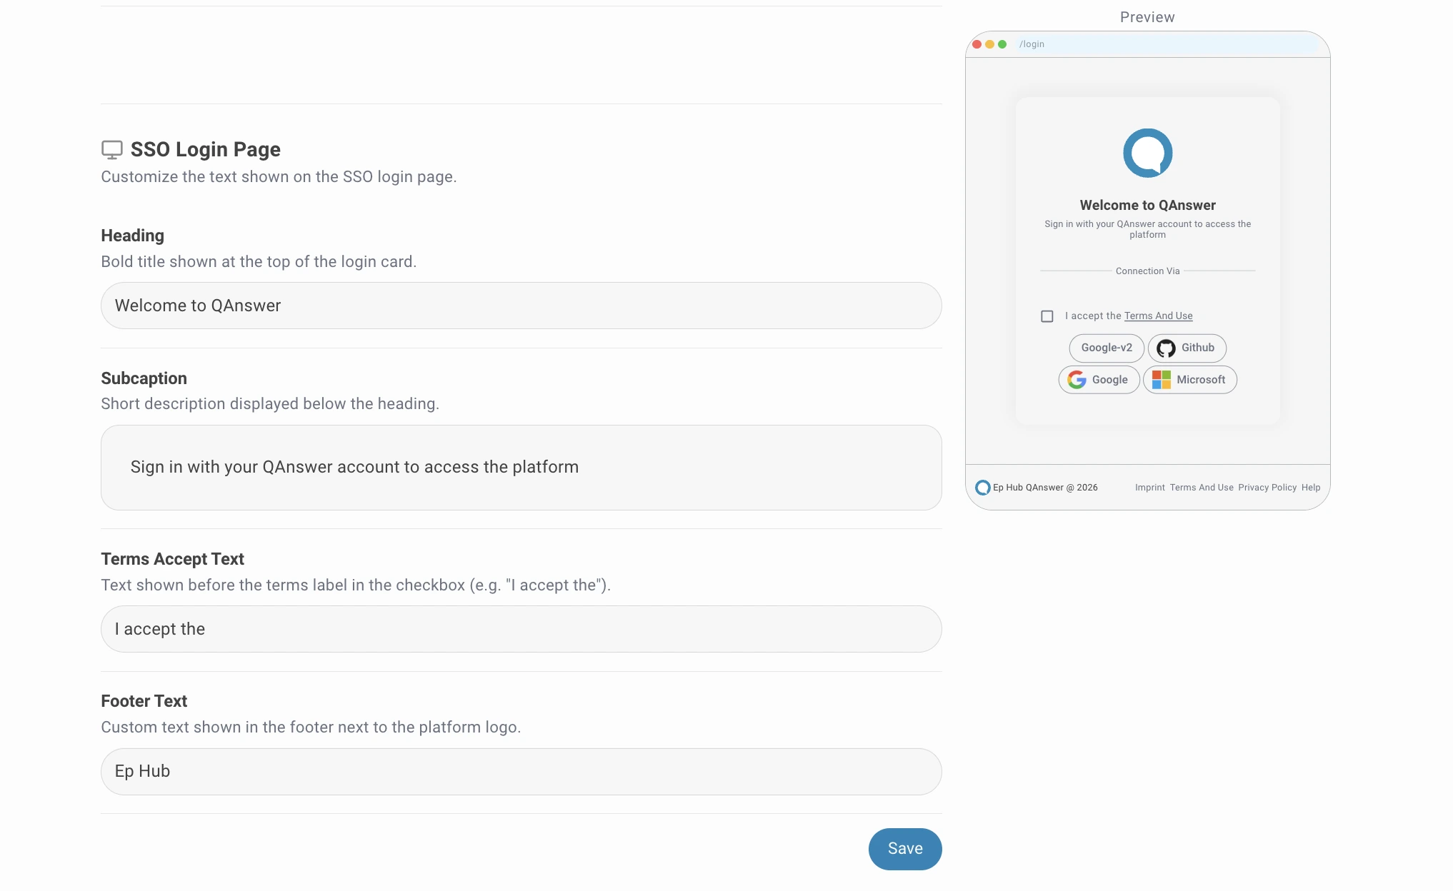Open Terms And Use in preview footer
The image size is (1453, 891).
coord(1202,488)
